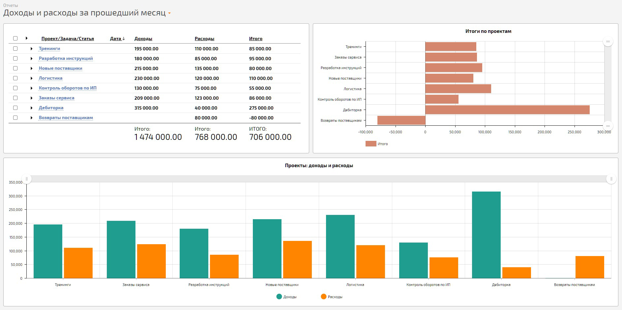
Task: Check the Дебиторка row checkbox
Action: (x=15, y=108)
